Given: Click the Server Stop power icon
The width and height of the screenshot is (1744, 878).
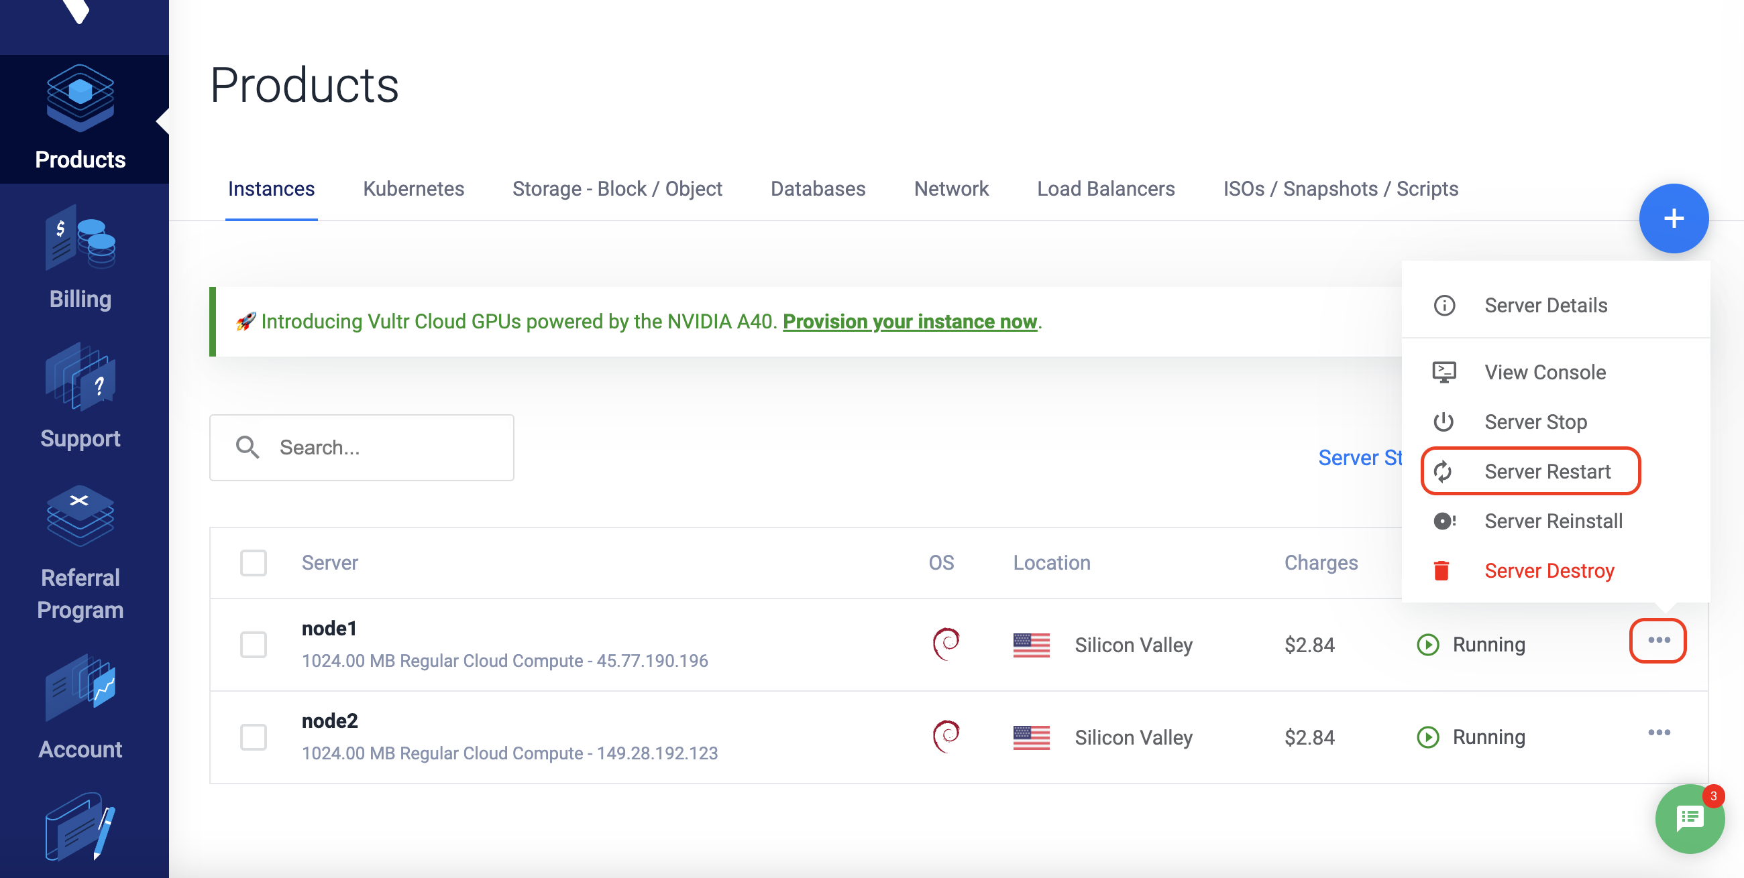Looking at the screenshot, I should coord(1443,422).
